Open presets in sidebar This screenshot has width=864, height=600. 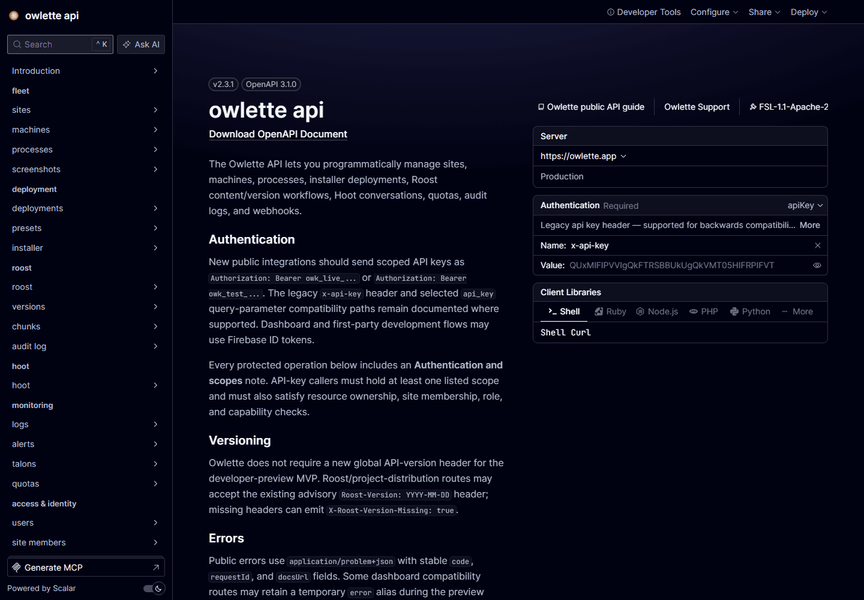pos(86,228)
